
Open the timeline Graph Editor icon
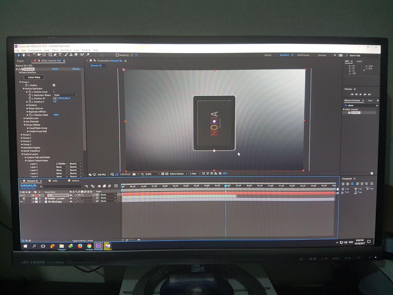116,186
